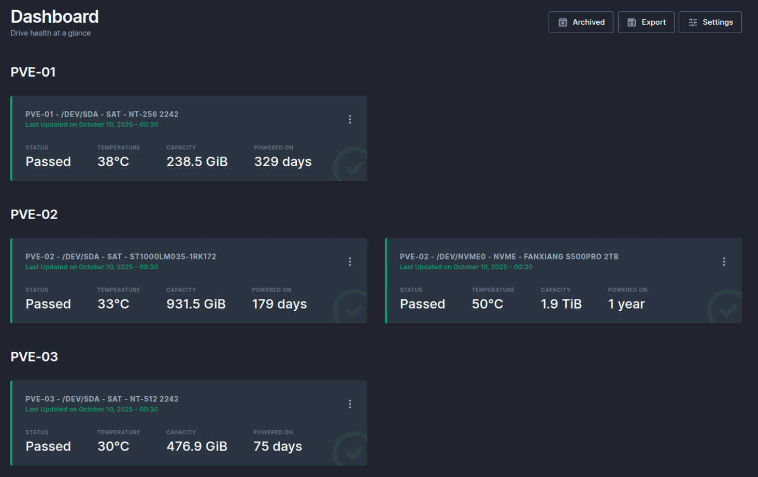Open the Archived drives view
758x477 pixels.
[x=580, y=22]
